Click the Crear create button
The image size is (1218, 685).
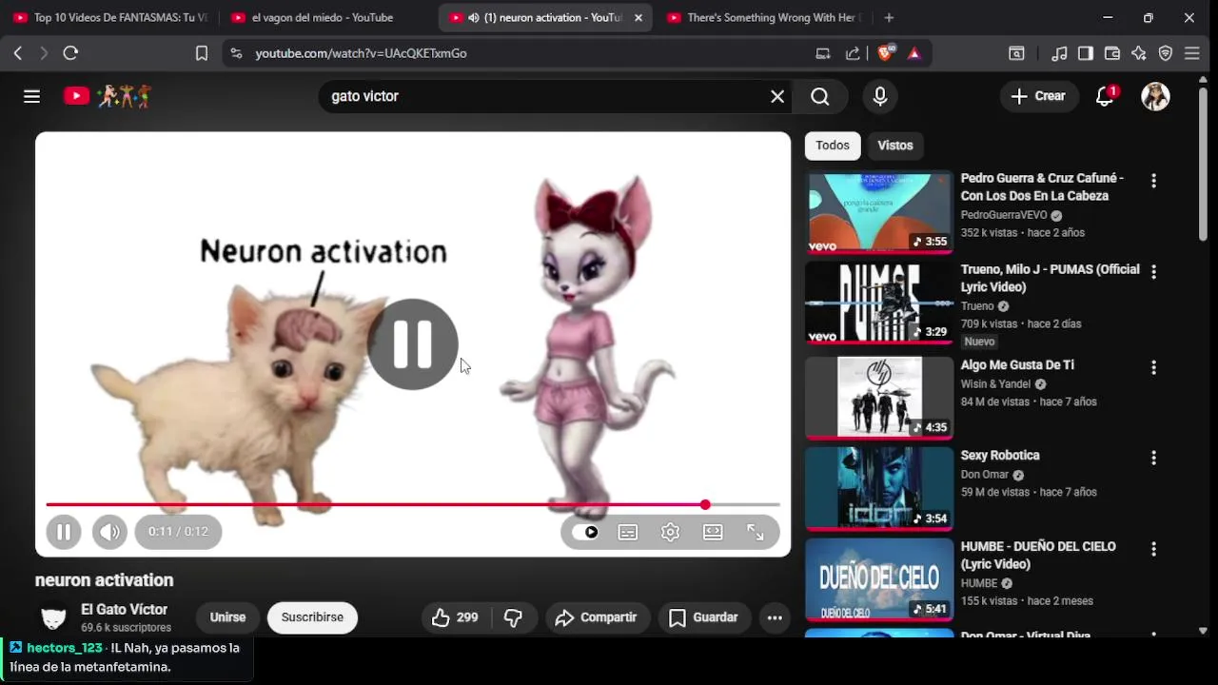1038,96
